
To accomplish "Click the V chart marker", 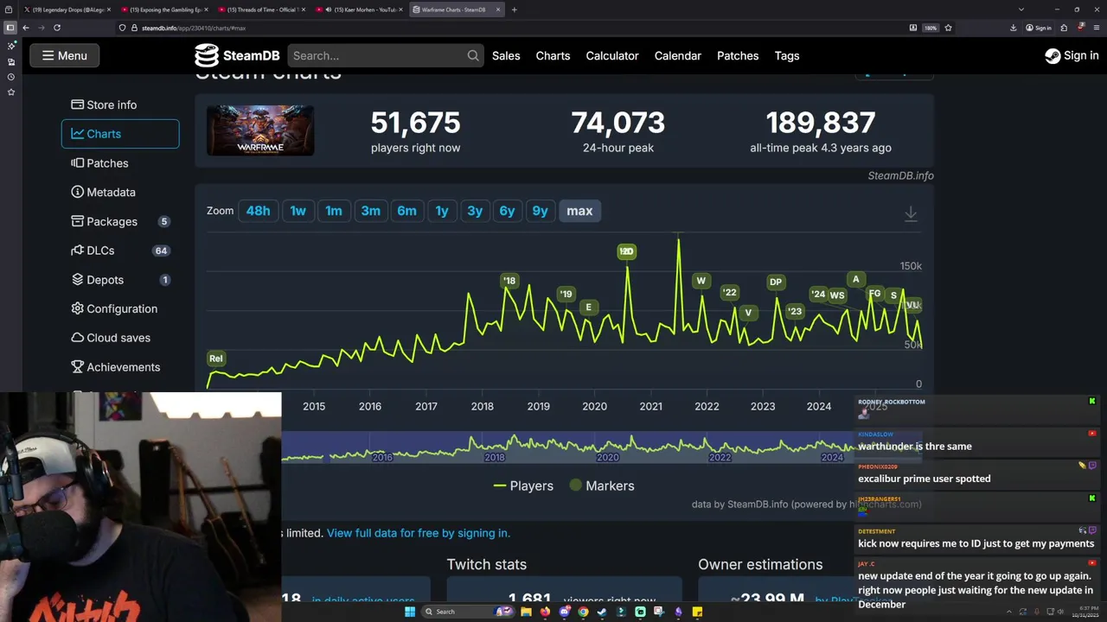I will click(x=748, y=313).
